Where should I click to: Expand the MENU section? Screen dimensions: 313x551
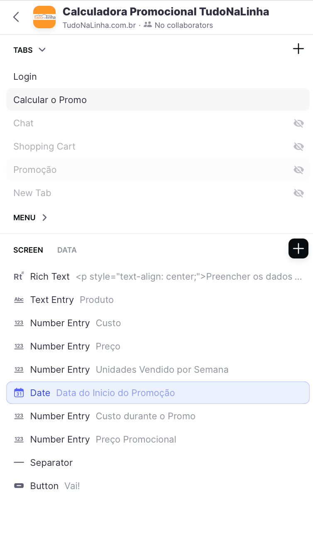[x=44, y=217]
